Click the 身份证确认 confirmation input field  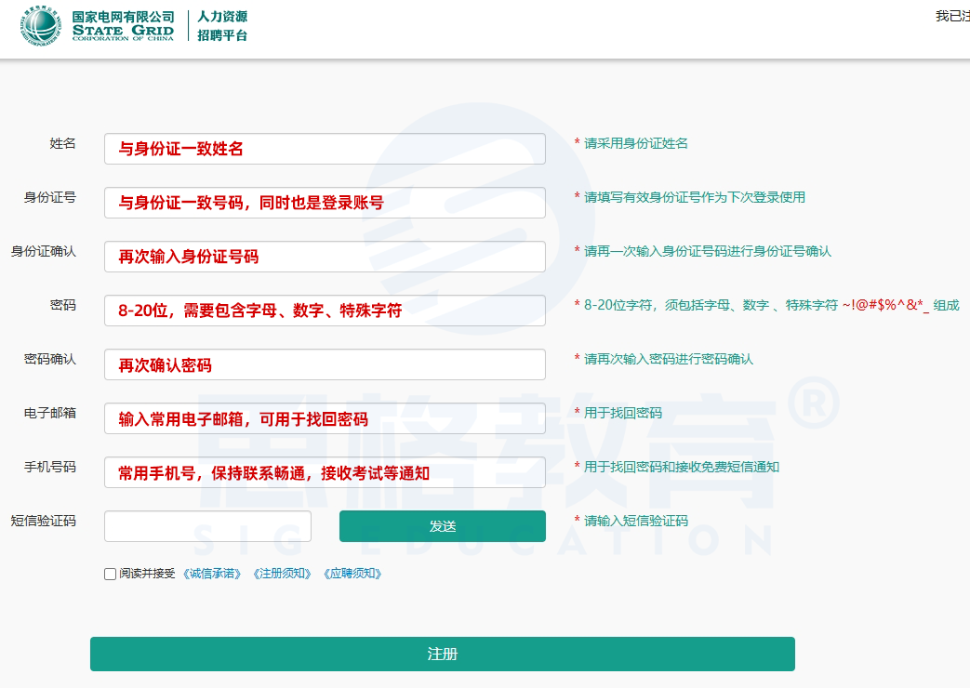click(x=325, y=257)
